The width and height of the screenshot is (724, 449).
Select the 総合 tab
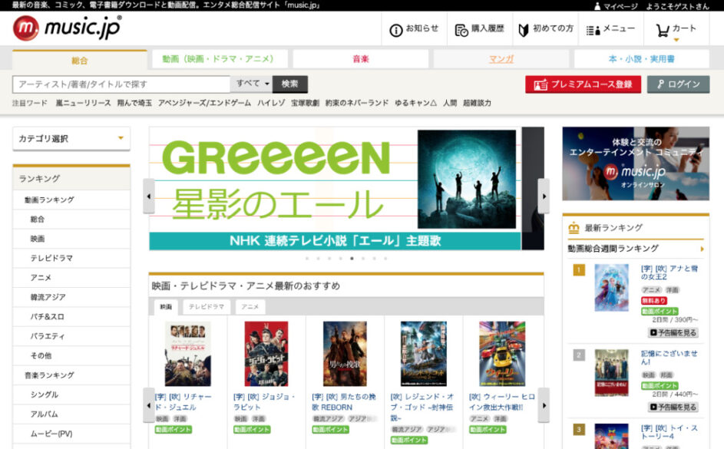tap(79, 60)
